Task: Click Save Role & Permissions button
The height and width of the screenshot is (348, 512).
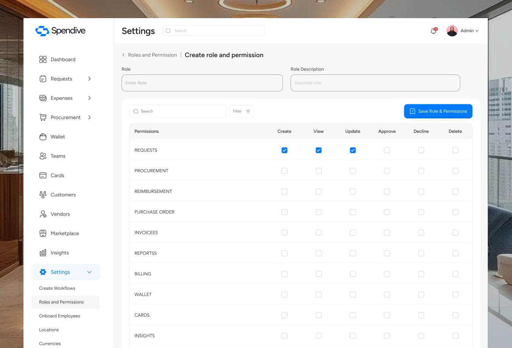Action: (x=438, y=111)
